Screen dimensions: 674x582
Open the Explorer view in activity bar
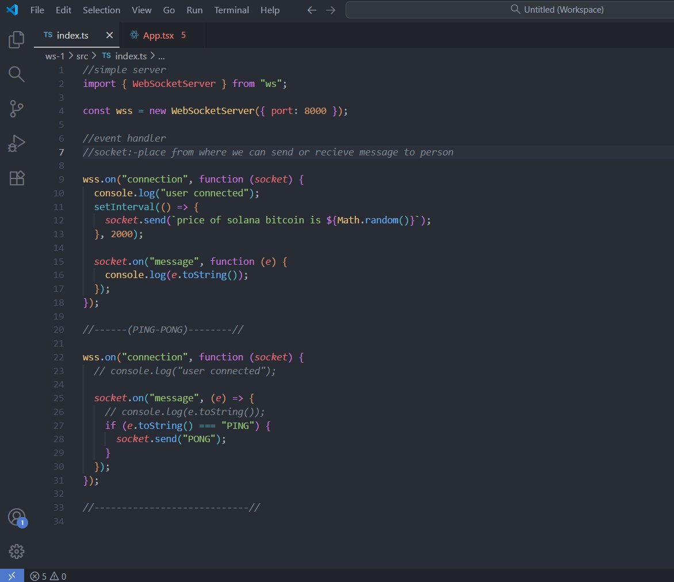point(16,40)
